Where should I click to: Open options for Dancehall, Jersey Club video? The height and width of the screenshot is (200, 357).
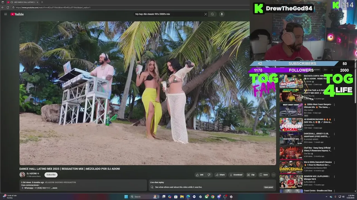pyautogui.click(x=334, y=134)
